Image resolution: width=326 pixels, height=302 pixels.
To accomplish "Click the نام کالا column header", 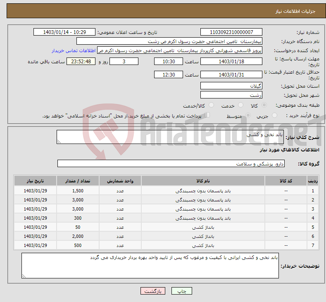I will coord(203,181).
